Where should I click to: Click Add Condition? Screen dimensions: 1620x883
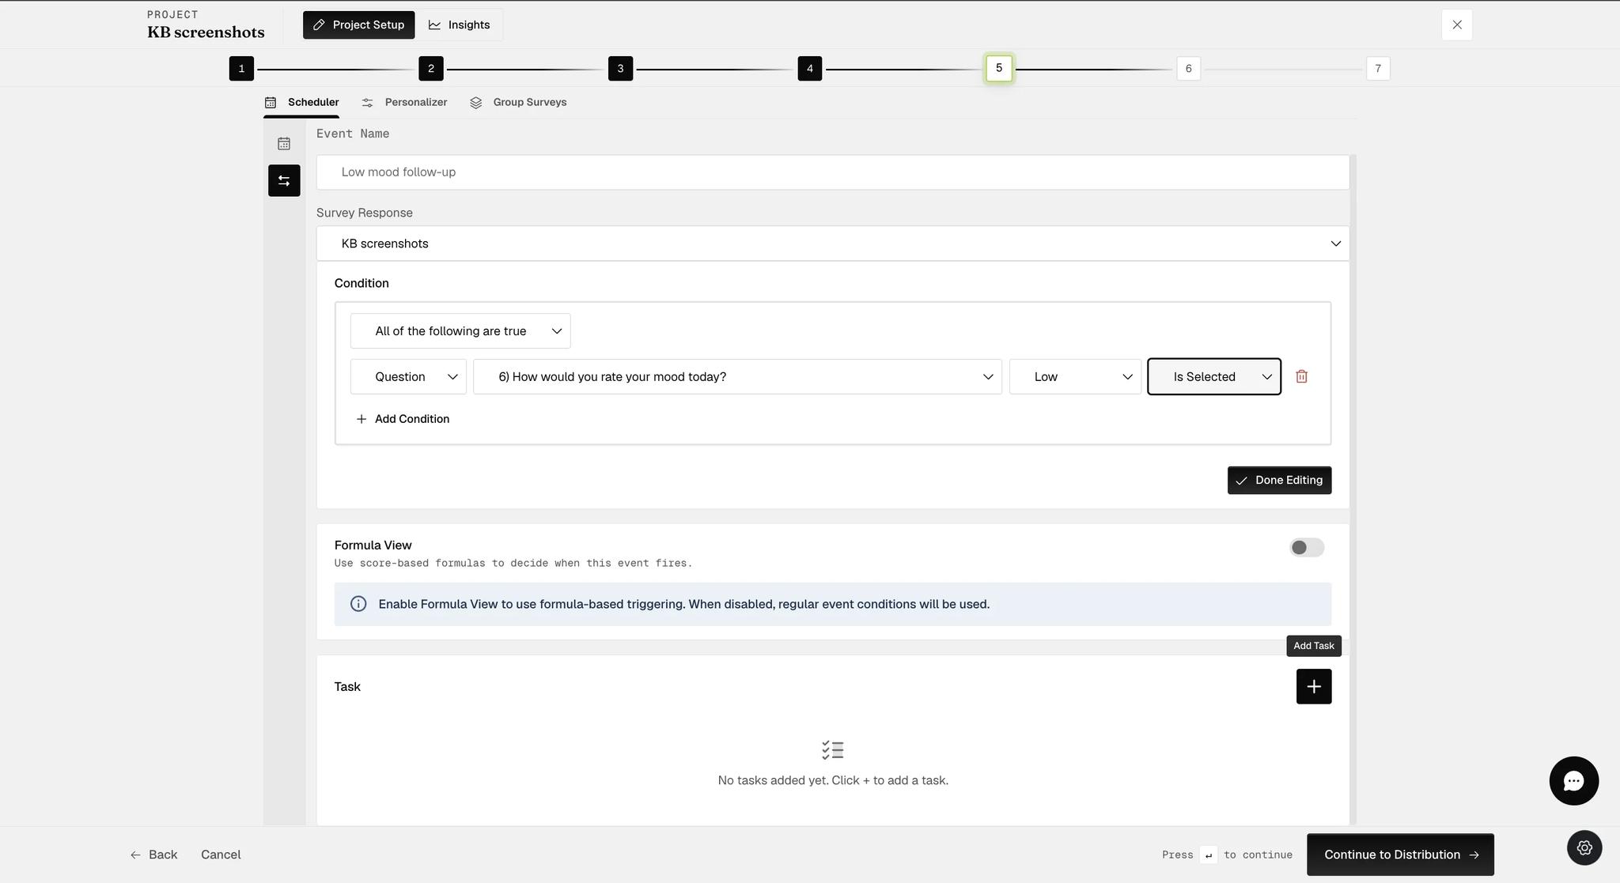pos(403,419)
